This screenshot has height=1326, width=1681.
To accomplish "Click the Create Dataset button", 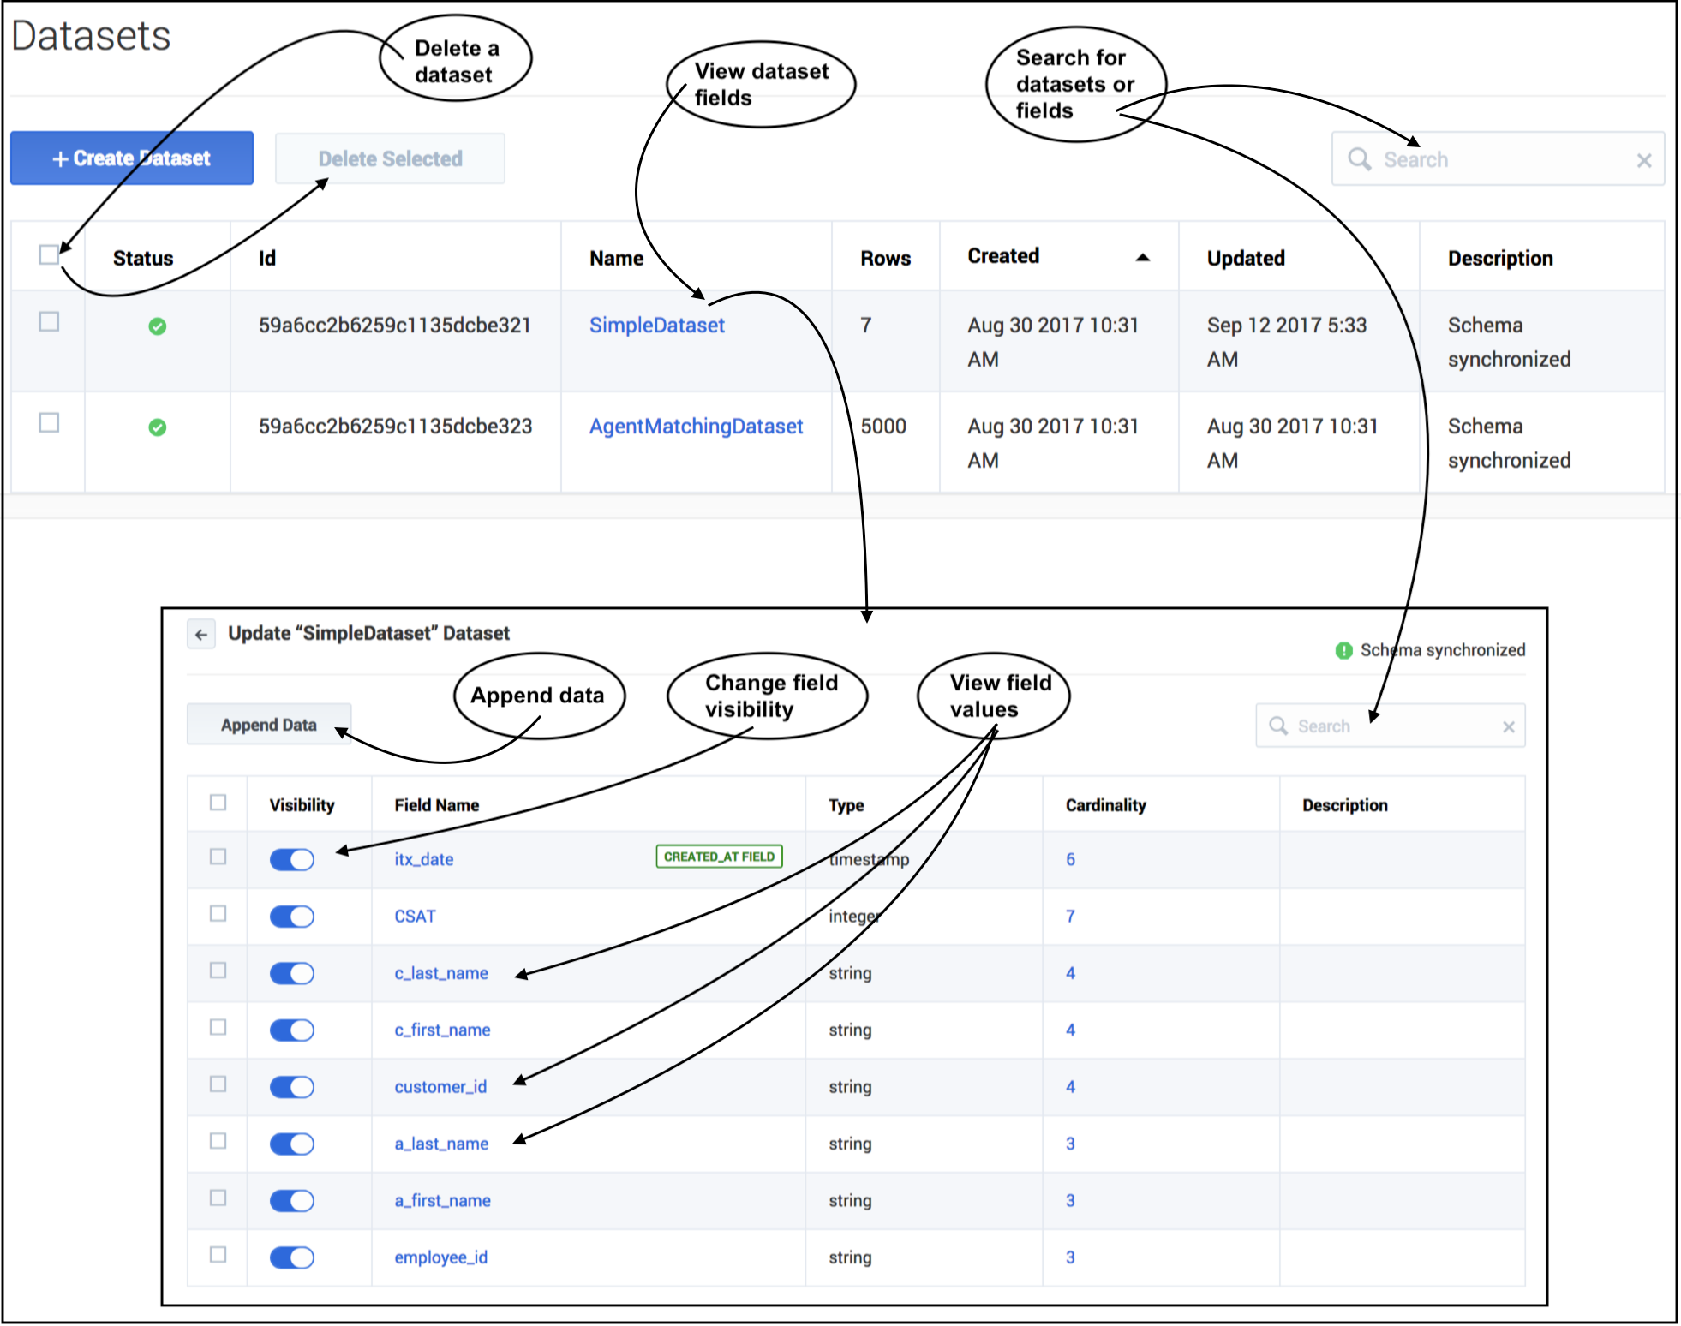I will 130,158.
